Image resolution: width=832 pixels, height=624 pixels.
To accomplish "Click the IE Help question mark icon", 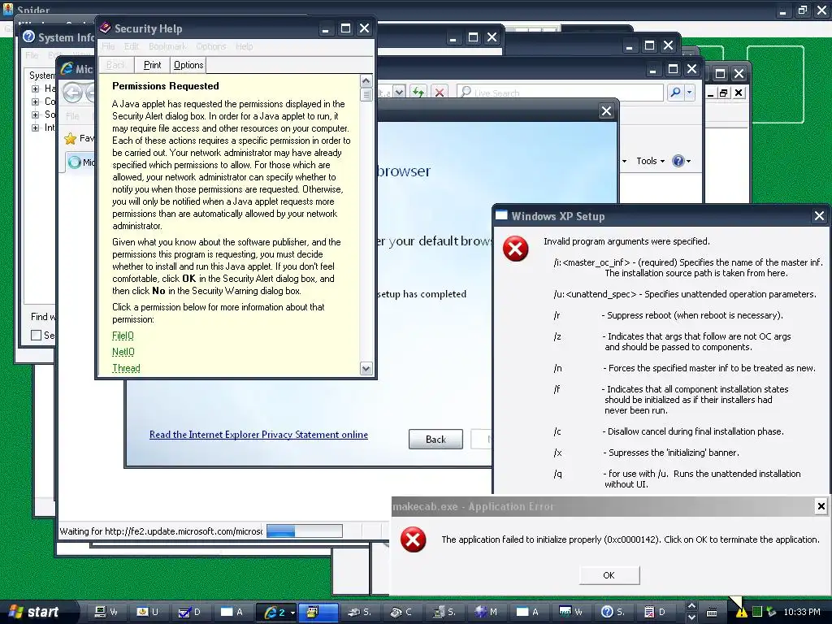I will 678,161.
